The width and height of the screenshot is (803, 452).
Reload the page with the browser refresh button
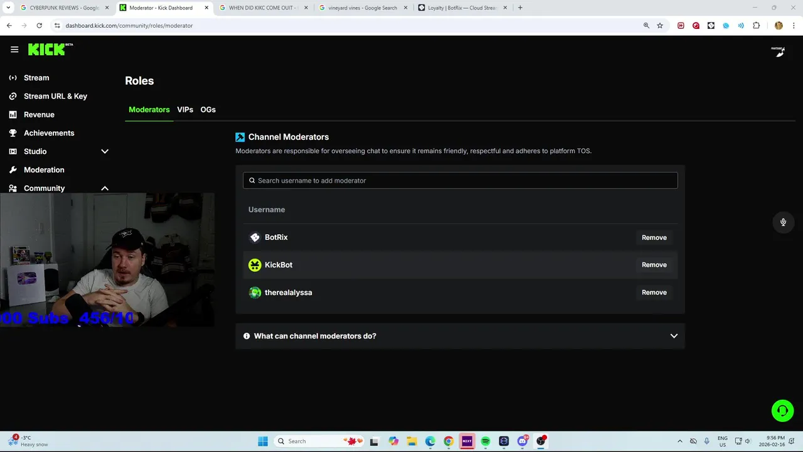click(39, 26)
